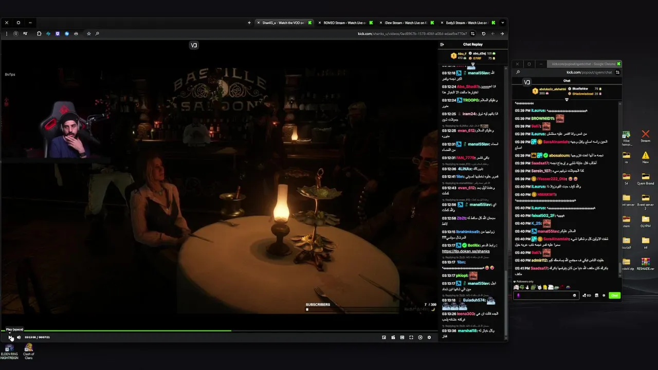Click Serein_107 username in popout chat
Viewport: 658px width, 370px height.
pos(540,171)
